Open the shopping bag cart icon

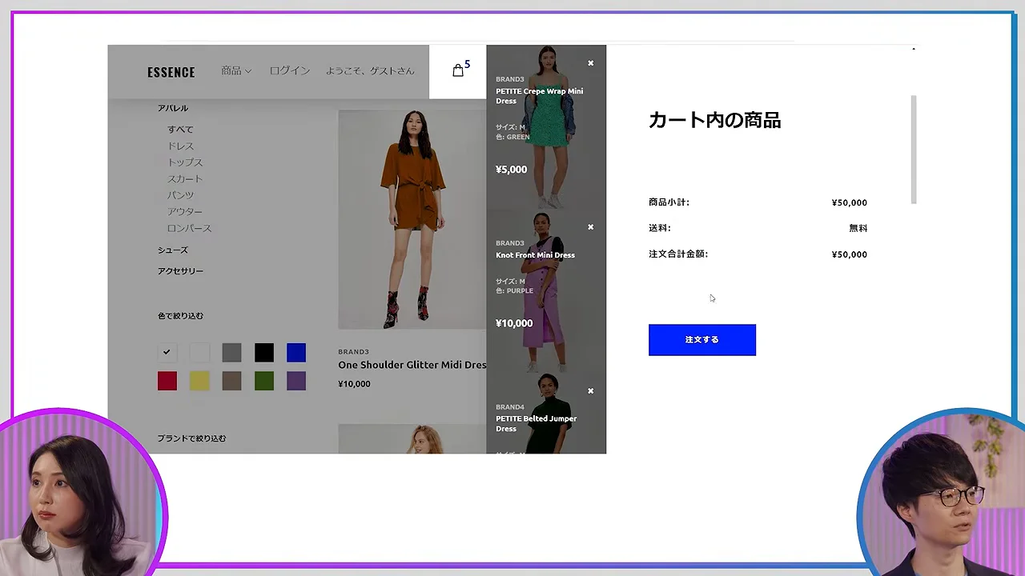[x=458, y=70]
